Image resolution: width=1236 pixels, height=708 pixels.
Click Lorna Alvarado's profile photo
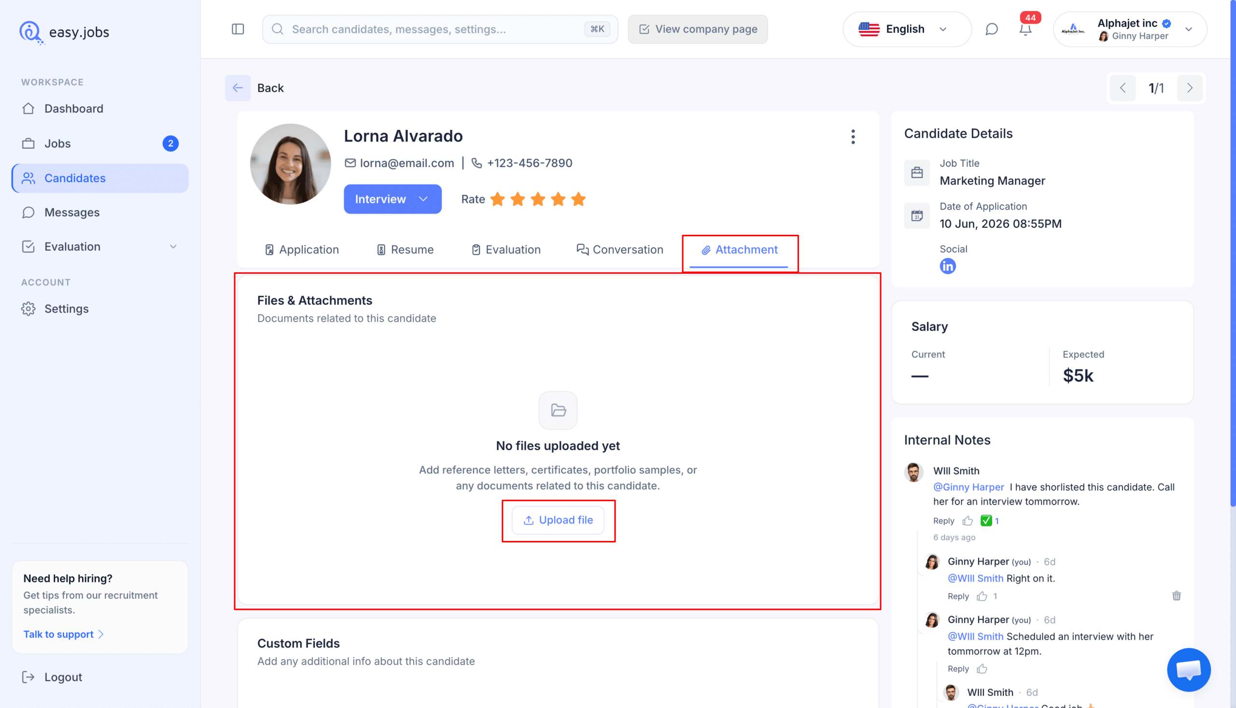click(290, 164)
